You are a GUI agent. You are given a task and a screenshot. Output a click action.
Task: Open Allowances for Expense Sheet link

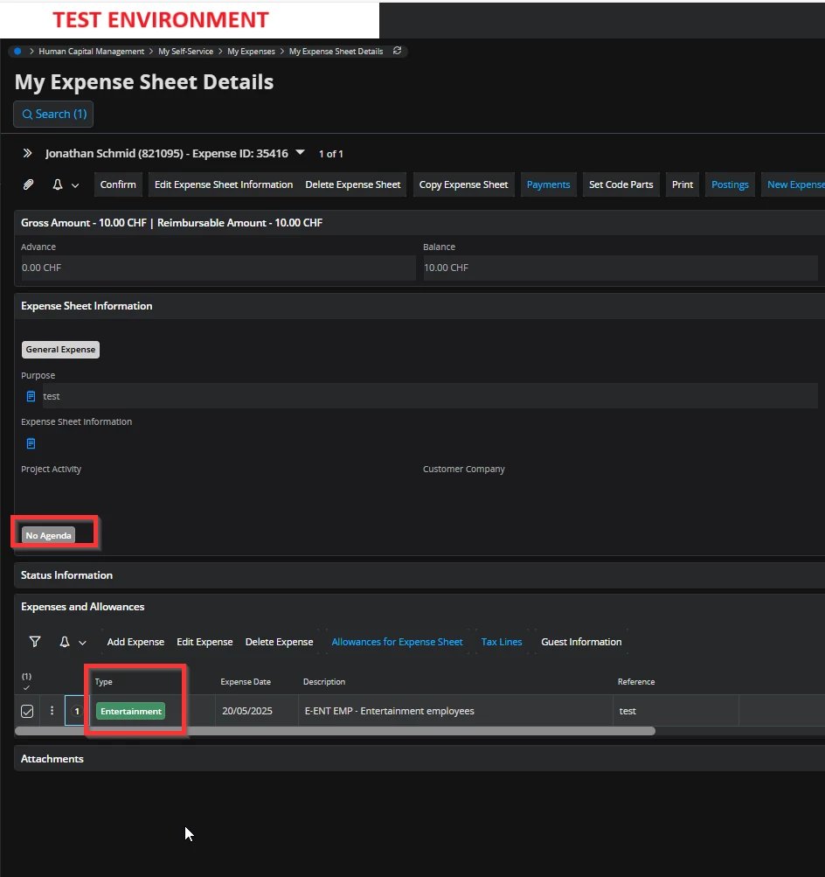coord(397,642)
